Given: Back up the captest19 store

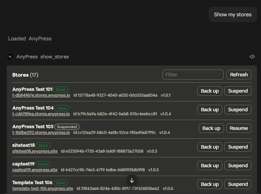Looking at the screenshot, I should click(210, 166).
